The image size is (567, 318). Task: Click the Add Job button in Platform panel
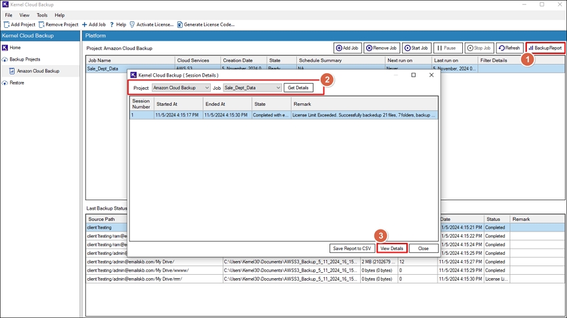coord(347,48)
